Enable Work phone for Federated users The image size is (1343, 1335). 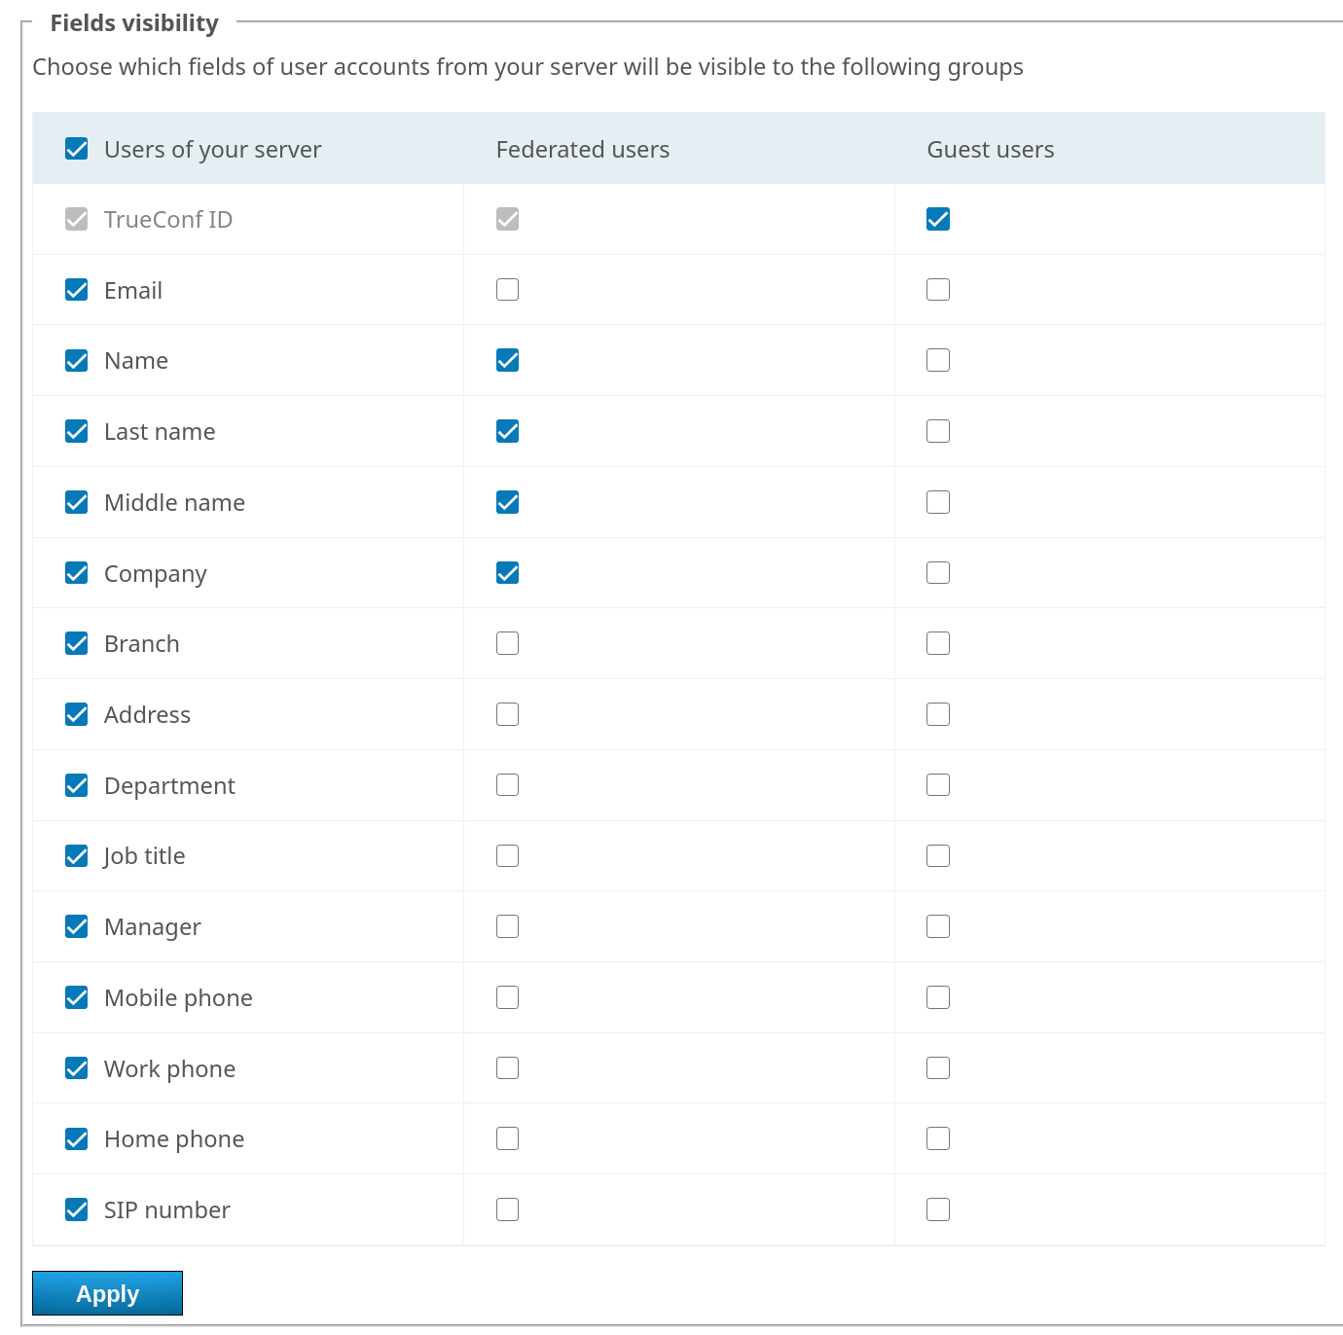click(507, 1068)
